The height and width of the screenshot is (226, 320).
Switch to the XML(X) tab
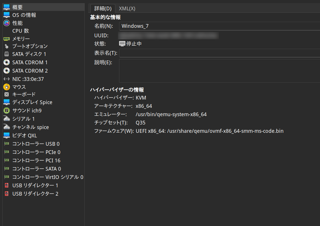point(127,9)
